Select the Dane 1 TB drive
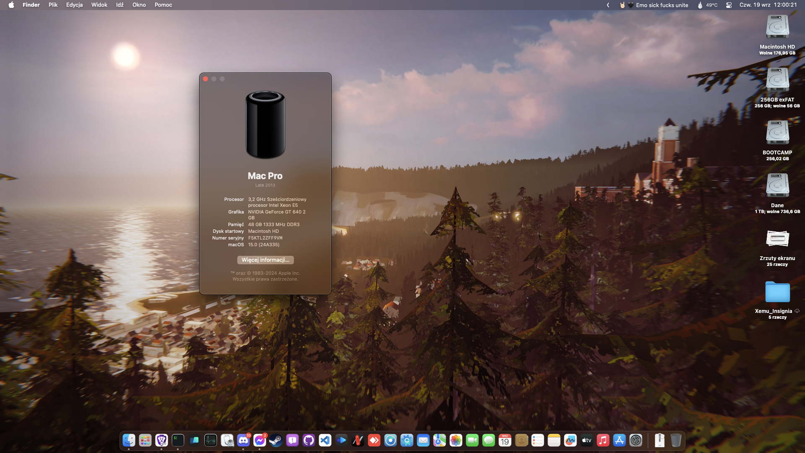Image resolution: width=805 pixels, height=453 pixels. pos(777,186)
